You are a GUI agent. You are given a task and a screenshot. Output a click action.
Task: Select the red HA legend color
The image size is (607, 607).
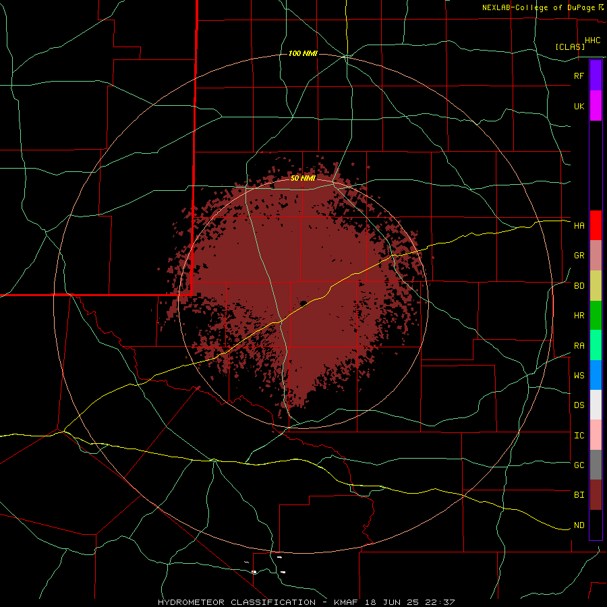[596, 225]
